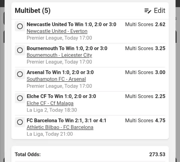Click the Multi Scores 3.00 odds
This screenshot has height=162, width=180.
coord(145,72)
